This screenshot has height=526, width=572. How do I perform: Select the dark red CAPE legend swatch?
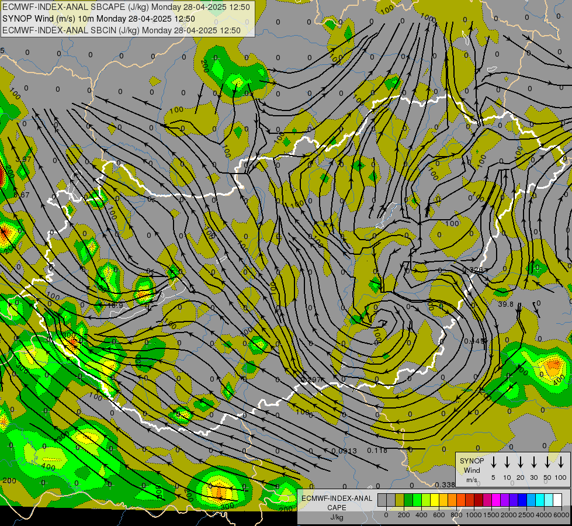pyautogui.click(x=479, y=500)
